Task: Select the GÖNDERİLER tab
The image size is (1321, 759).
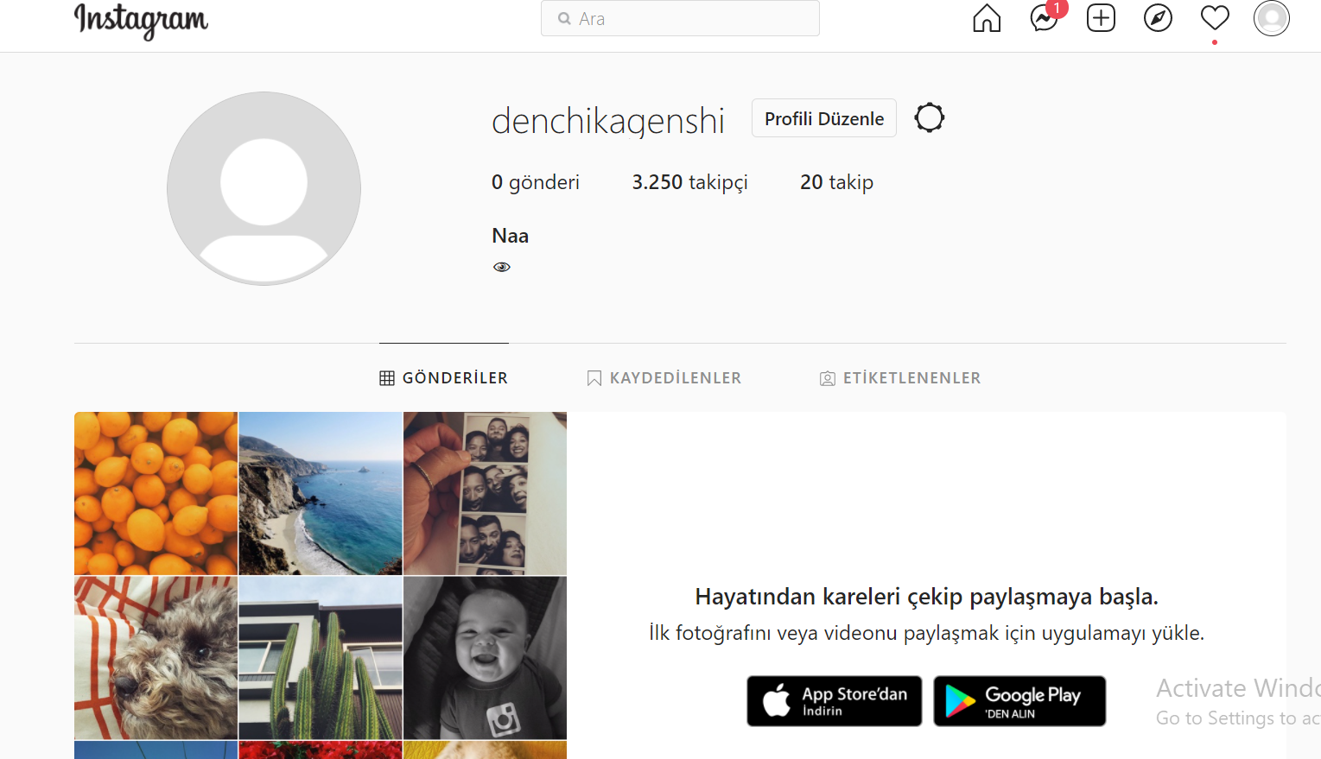Action: click(x=444, y=378)
